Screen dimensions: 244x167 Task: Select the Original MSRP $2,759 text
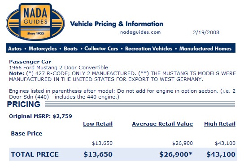click(x=40, y=116)
